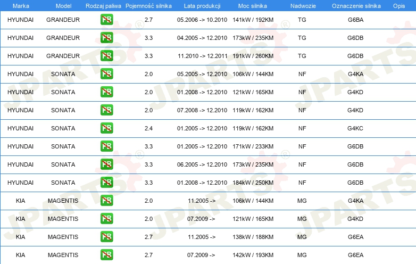Click fuel icon in Magentis G4KA row

(x=106, y=201)
